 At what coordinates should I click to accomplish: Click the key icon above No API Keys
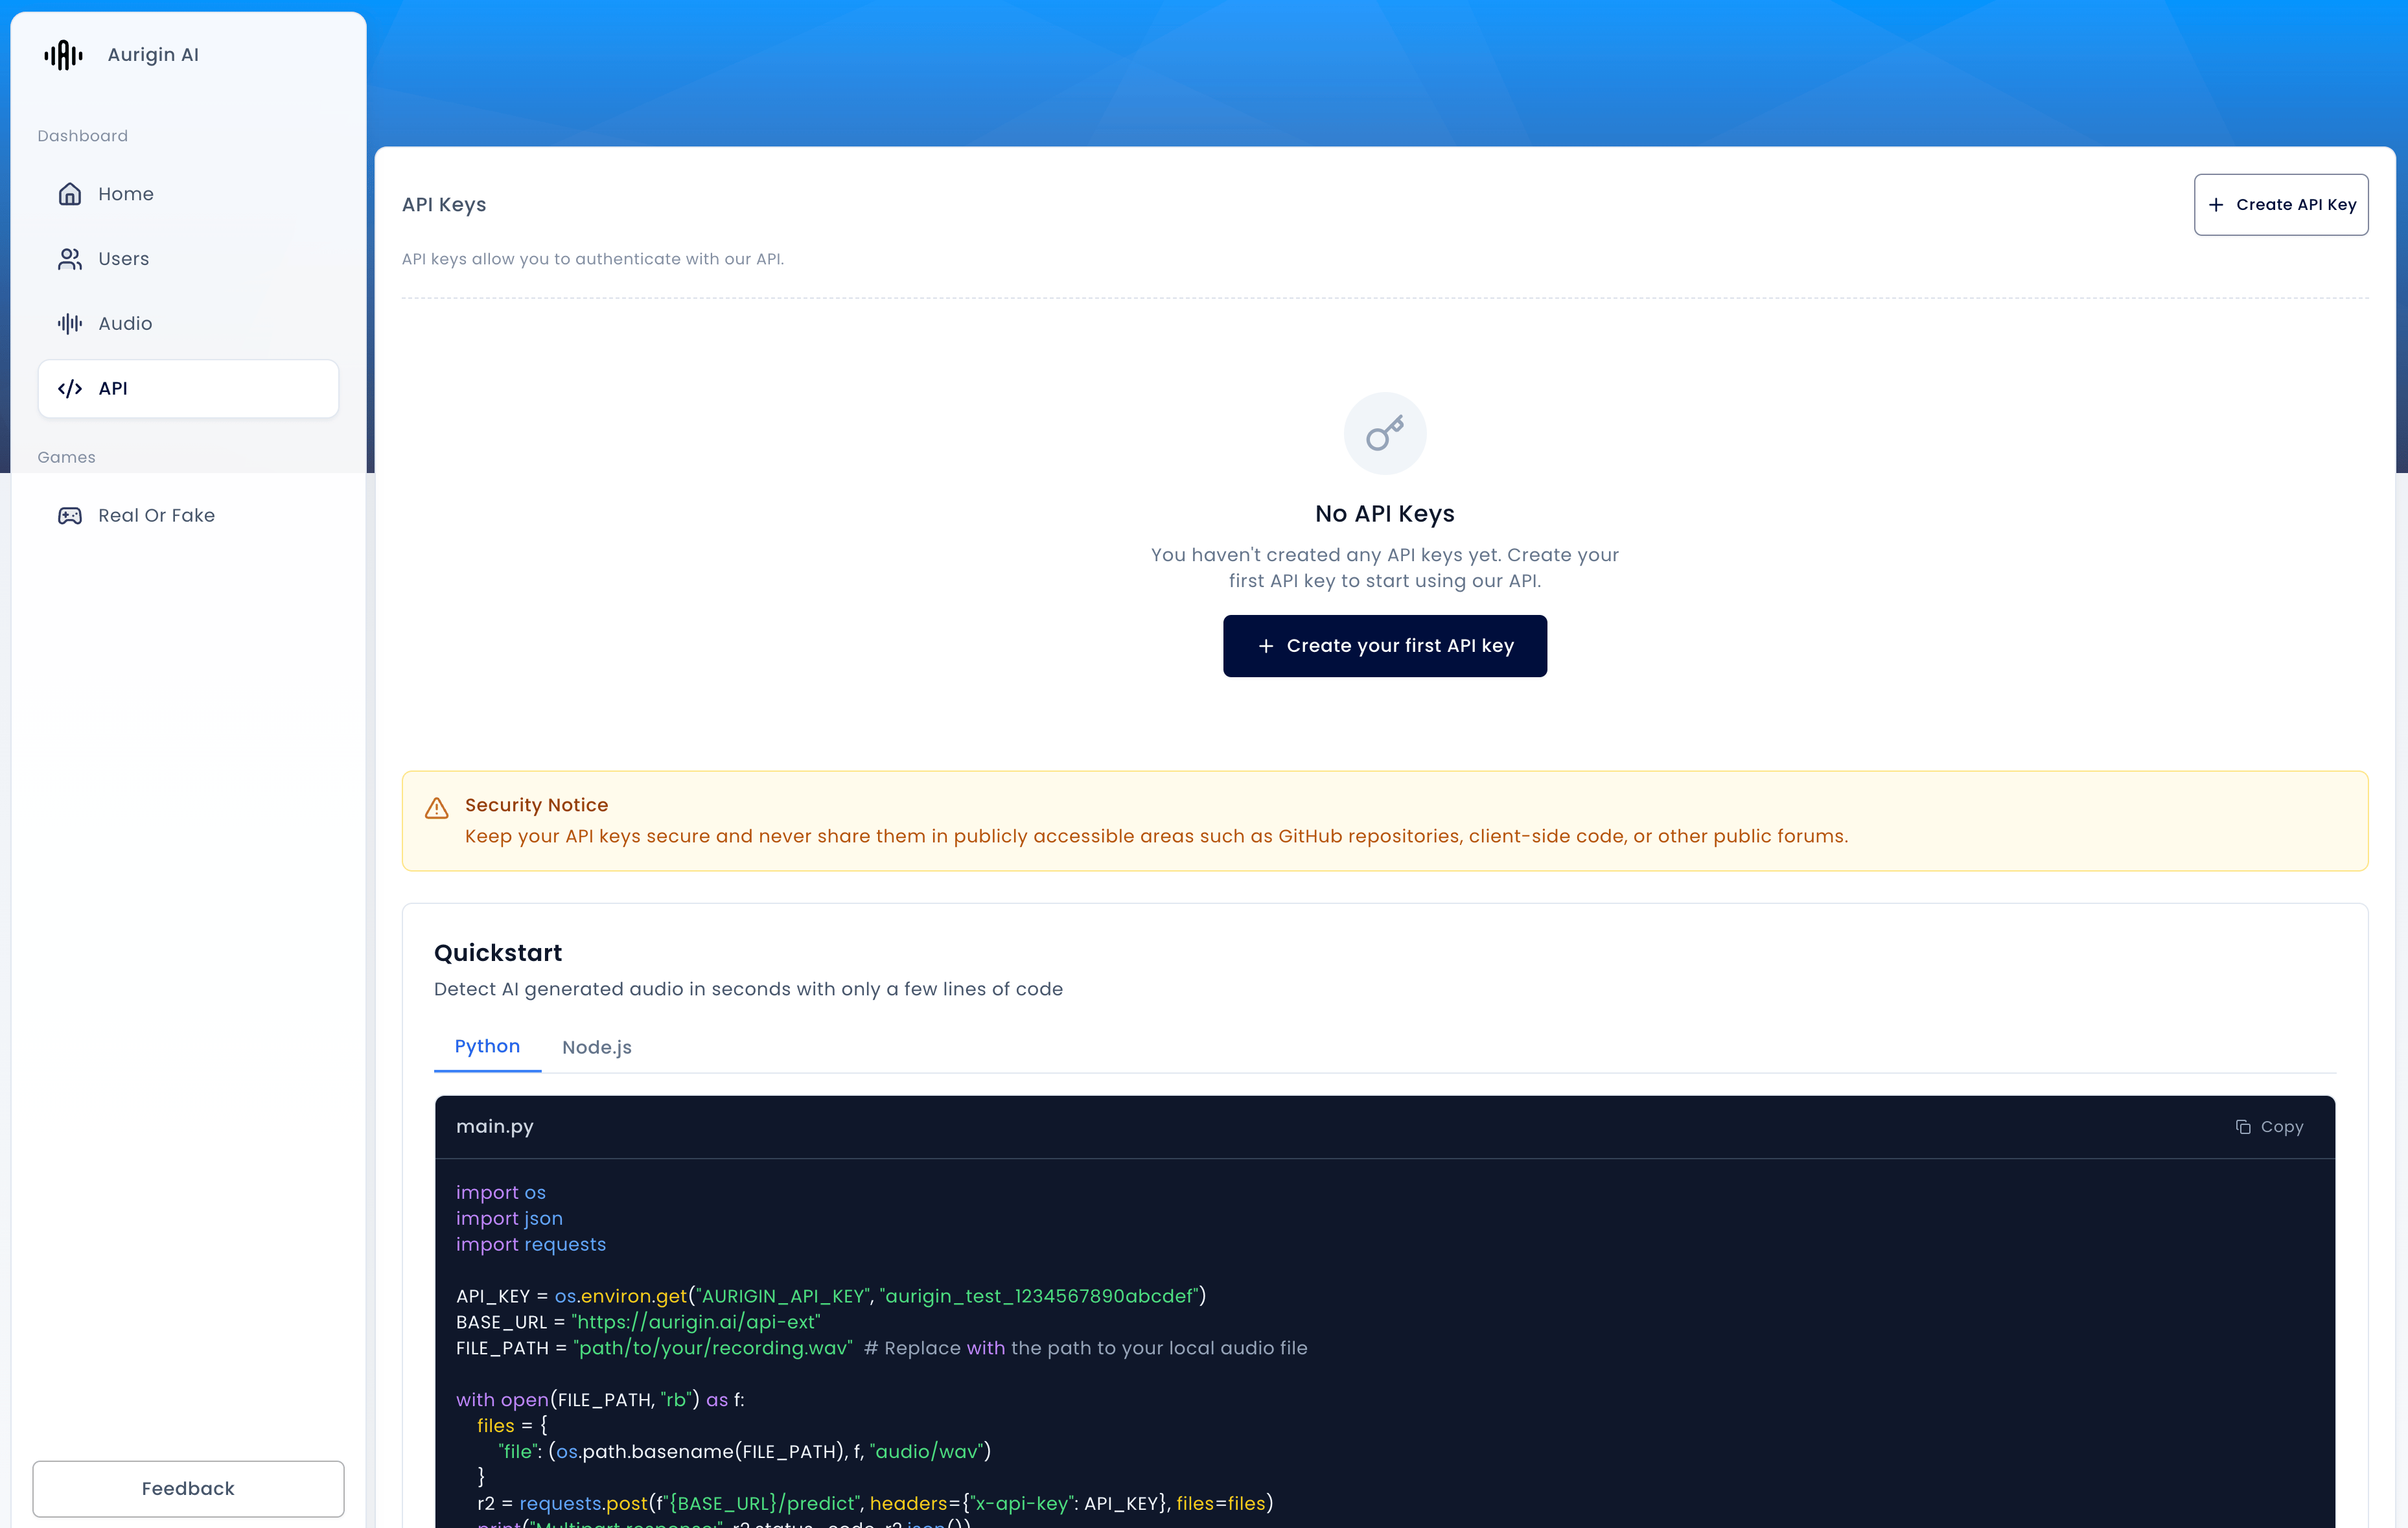(1385, 434)
